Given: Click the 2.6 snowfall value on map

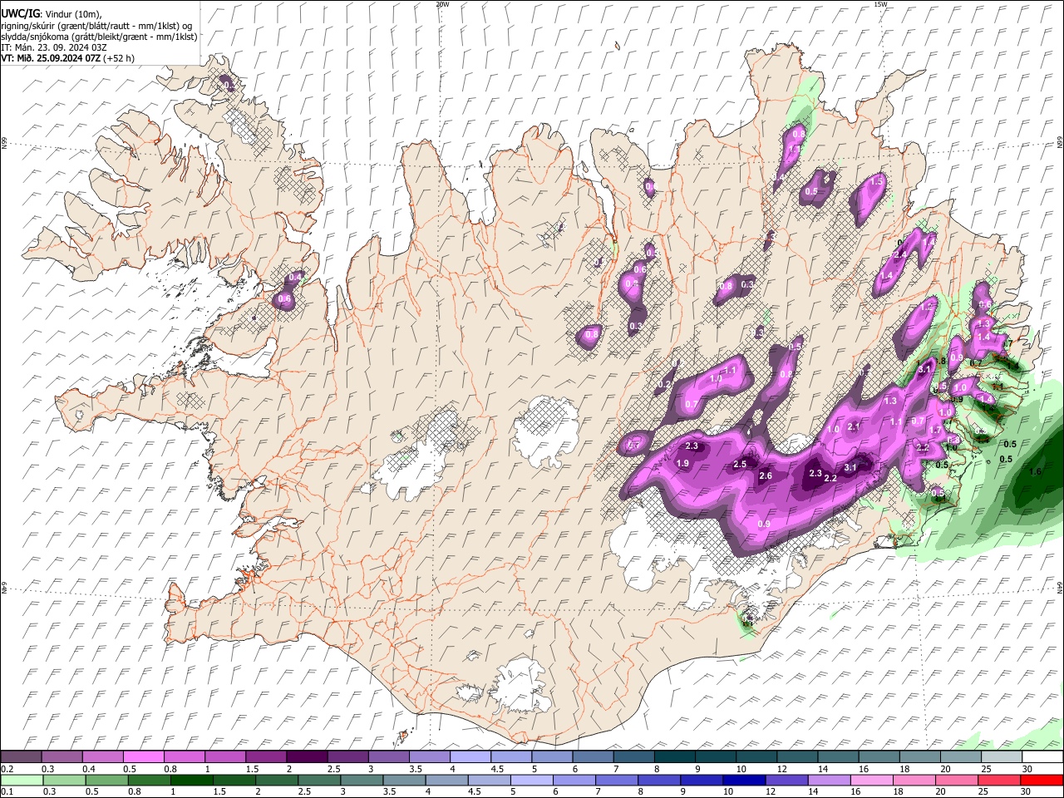Looking at the screenshot, I should (x=766, y=476).
